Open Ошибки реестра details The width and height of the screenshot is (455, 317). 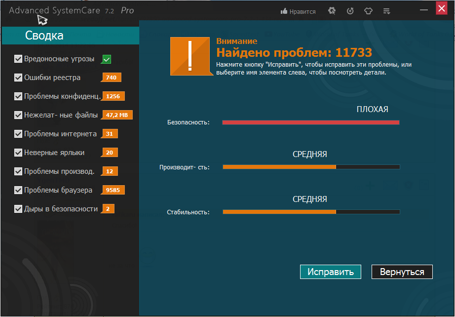tap(52, 78)
